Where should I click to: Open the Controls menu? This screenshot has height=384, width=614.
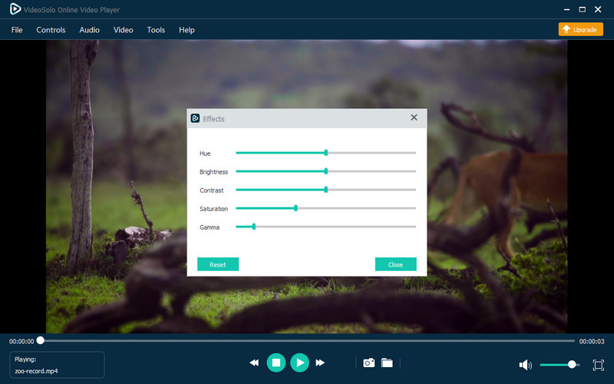tap(51, 30)
